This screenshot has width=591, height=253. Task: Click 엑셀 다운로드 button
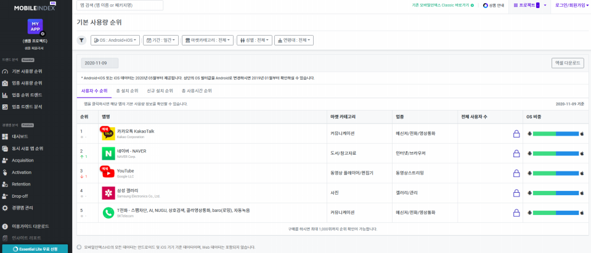click(x=568, y=63)
